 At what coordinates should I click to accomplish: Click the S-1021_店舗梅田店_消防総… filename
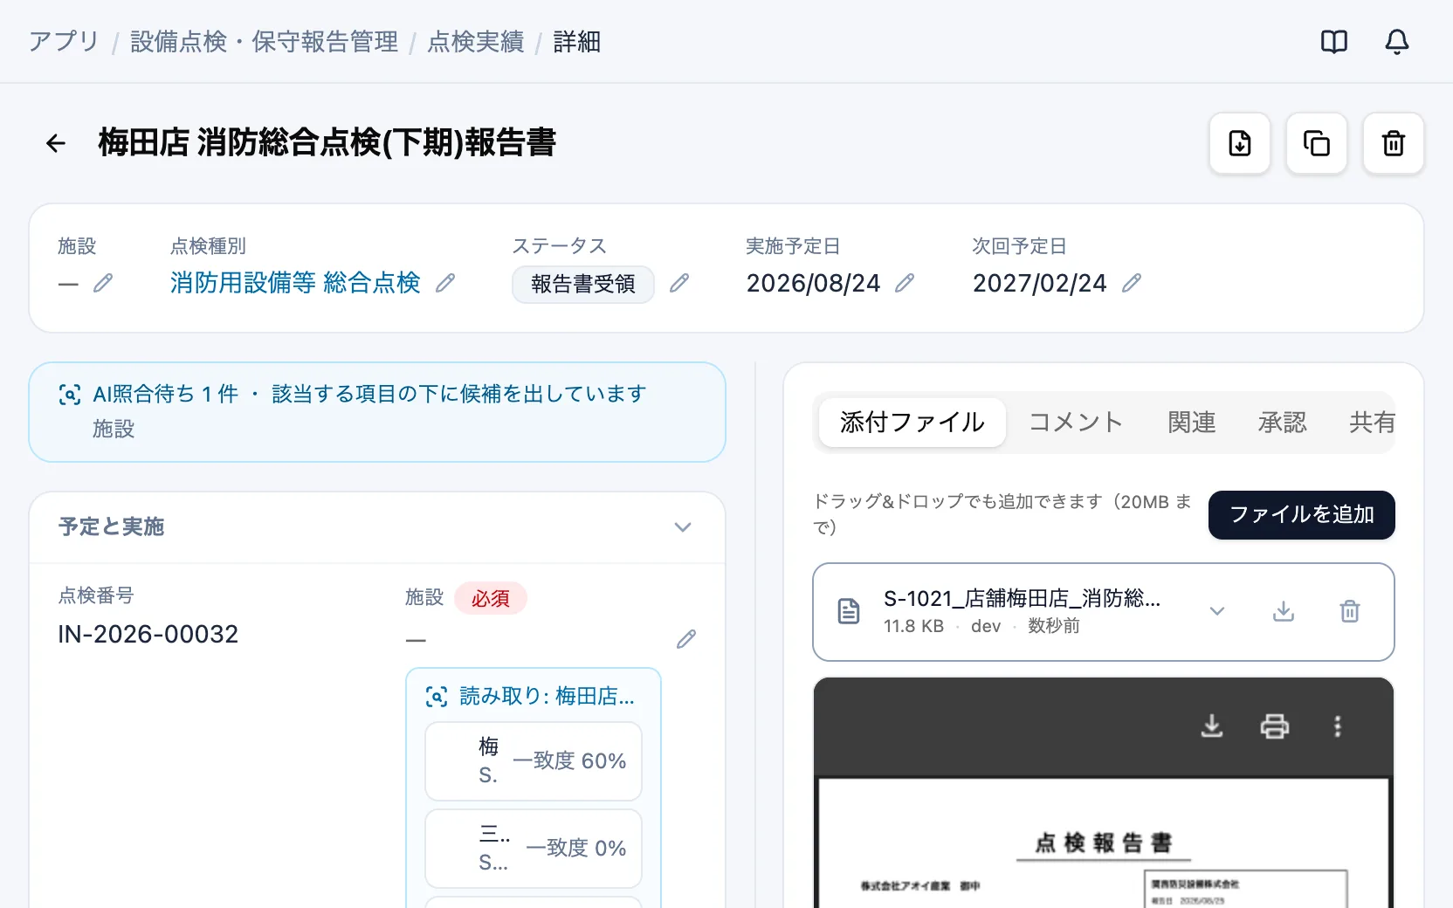(x=1022, y=599)
